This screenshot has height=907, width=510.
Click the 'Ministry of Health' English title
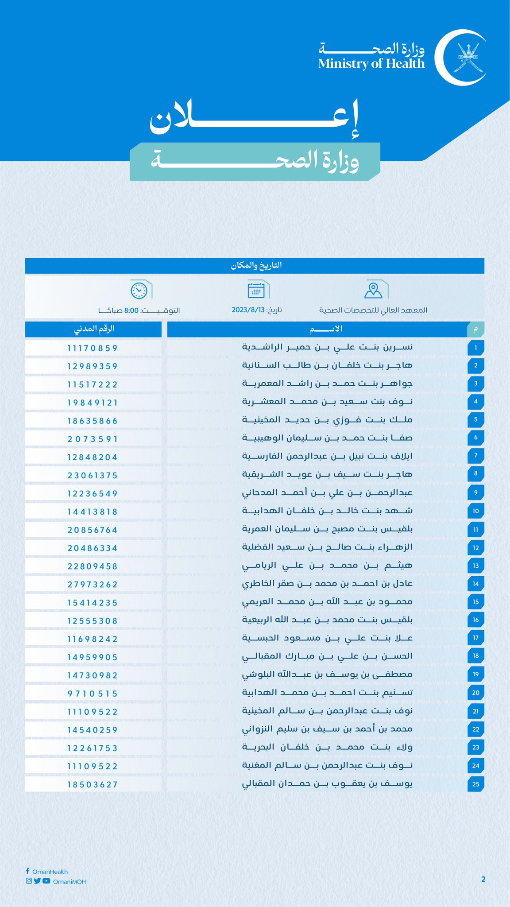pyautogui.click(x=371, y=64)
